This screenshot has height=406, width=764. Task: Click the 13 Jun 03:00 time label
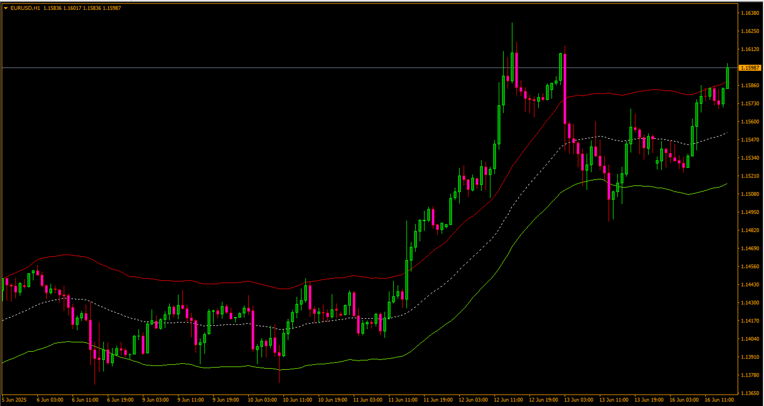(x=578, y=400)
